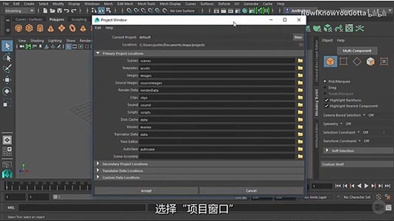Expand Translator Data Locations section
394x221 pixels.
[x=98, y=170]
